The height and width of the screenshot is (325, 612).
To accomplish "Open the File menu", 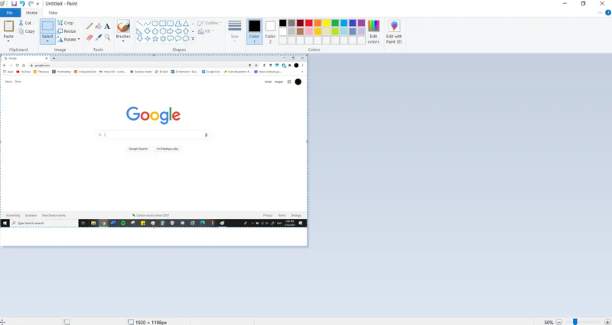I will [x=10, y=13].
